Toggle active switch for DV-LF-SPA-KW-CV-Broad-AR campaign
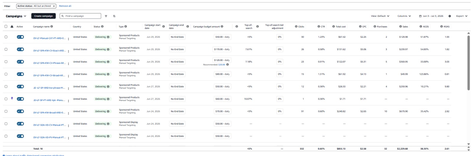 coord(20,74)
